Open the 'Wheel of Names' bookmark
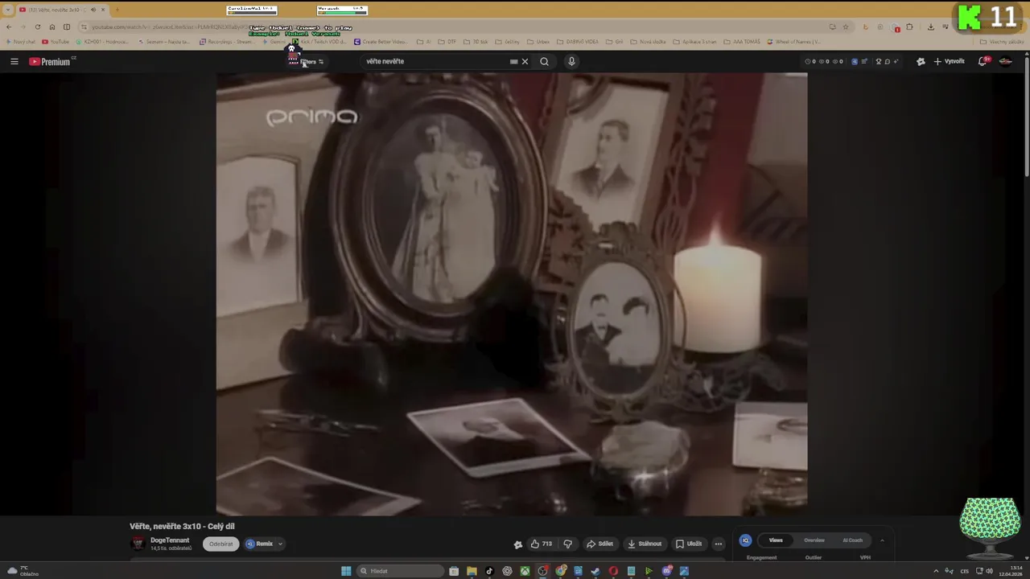 point(794,42)
